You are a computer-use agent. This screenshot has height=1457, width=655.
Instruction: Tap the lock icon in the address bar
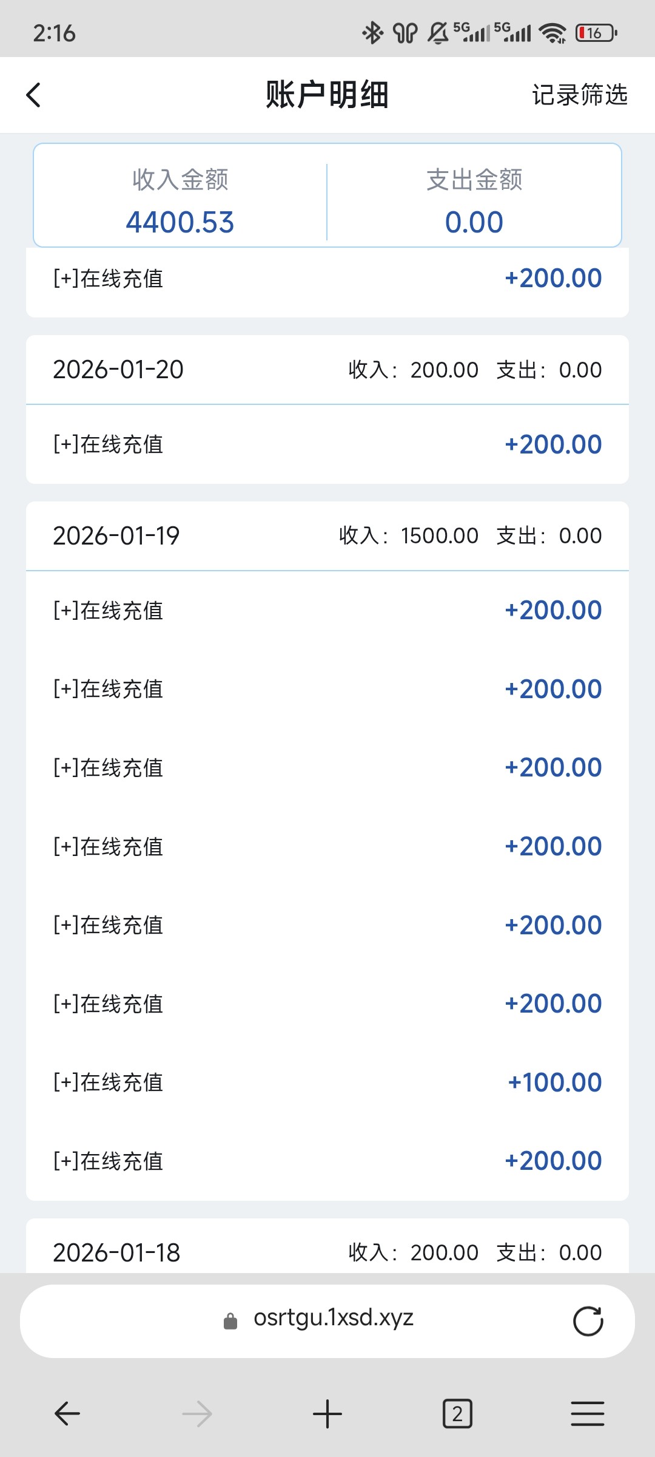click(230, 1321)
